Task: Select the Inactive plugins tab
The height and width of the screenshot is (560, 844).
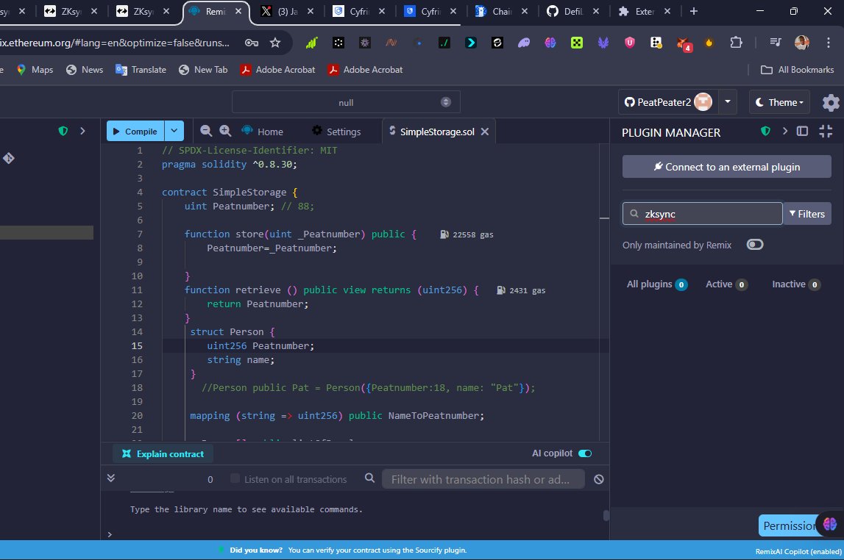Action: (796, 284)
